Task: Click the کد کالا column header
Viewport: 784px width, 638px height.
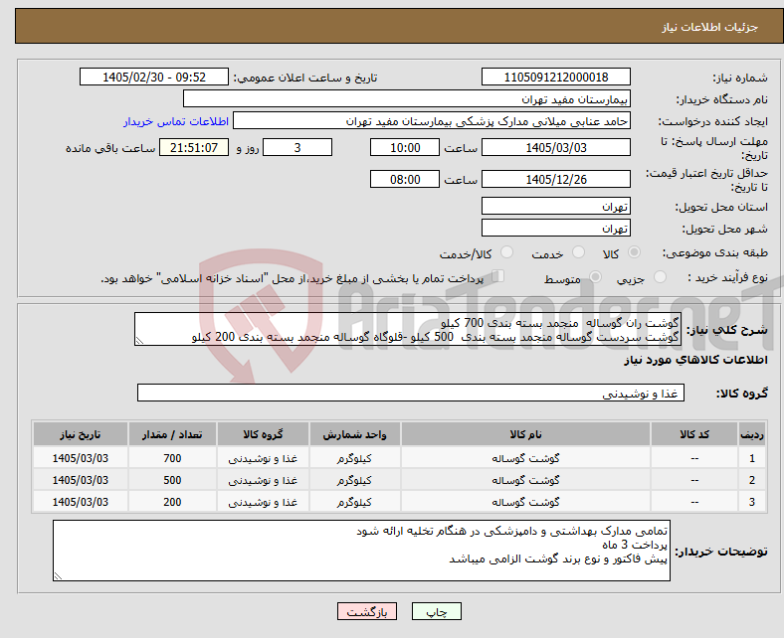Action: 694,434
